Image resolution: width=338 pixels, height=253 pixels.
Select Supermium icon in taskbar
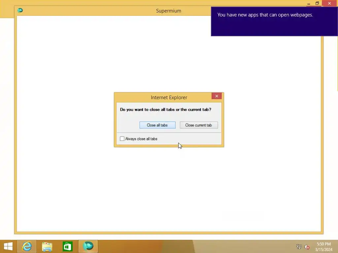pyautogui.click(x=88, y=246)
